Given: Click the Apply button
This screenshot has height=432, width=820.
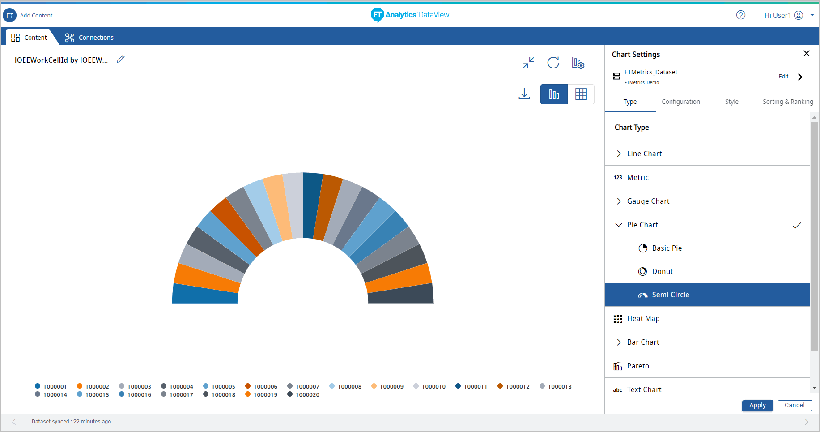Looking at the screenshot, I should coord(757,405).
